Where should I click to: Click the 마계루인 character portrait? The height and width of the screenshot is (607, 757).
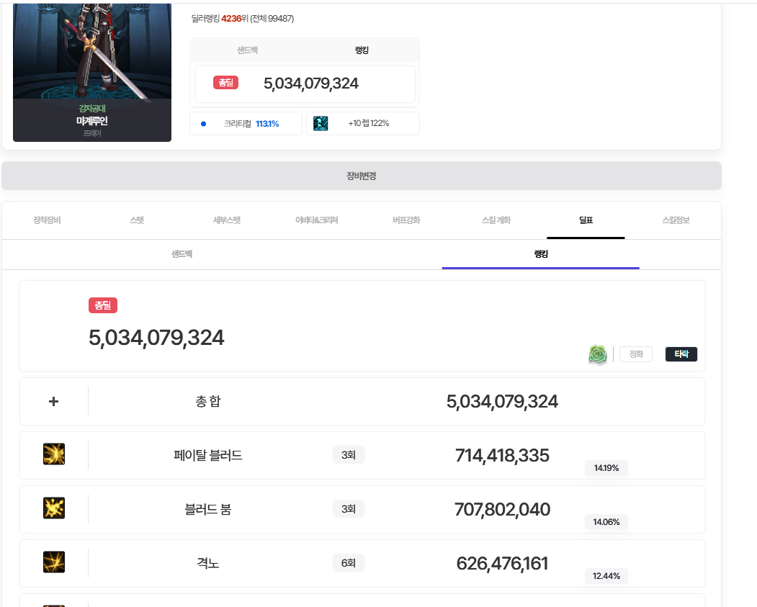click(x=92, y=58)
